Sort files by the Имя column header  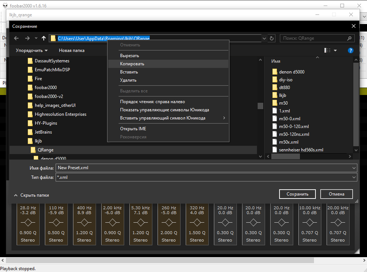coord(276,61)
